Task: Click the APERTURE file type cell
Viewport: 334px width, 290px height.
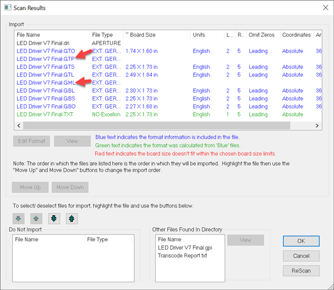Action: tap(106, 43)
